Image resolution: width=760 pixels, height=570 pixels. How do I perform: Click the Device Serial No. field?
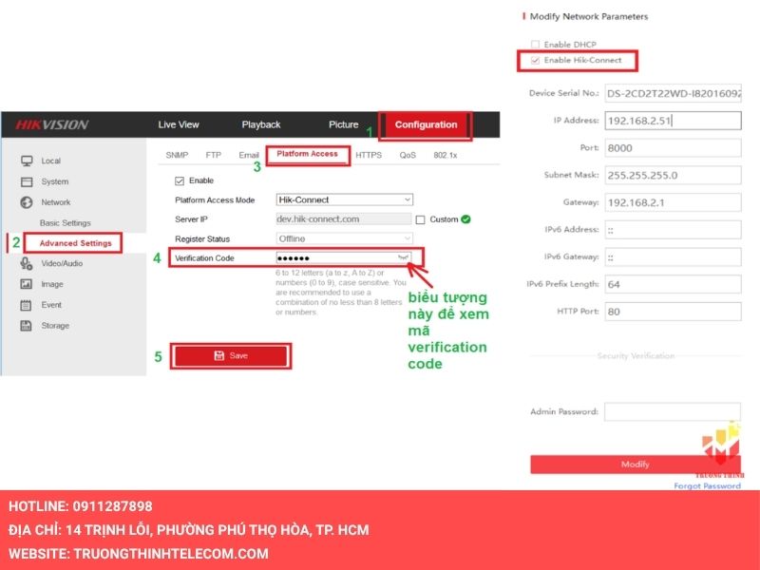tap(673, 93)
